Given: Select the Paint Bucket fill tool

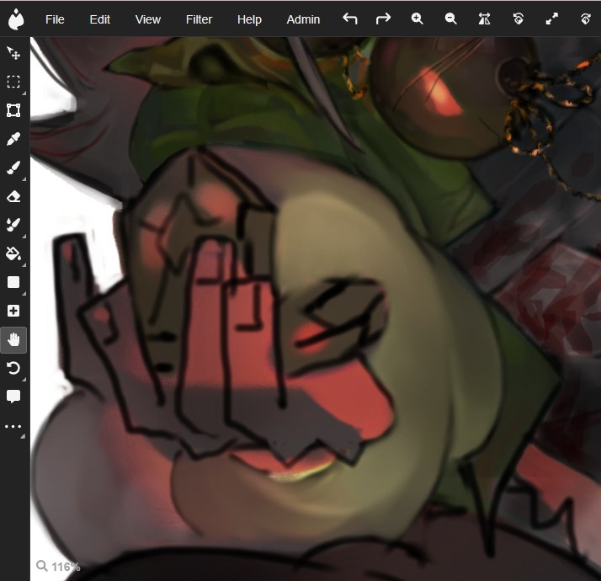Looking at the screenshot, I should click(x=13, y=253).
